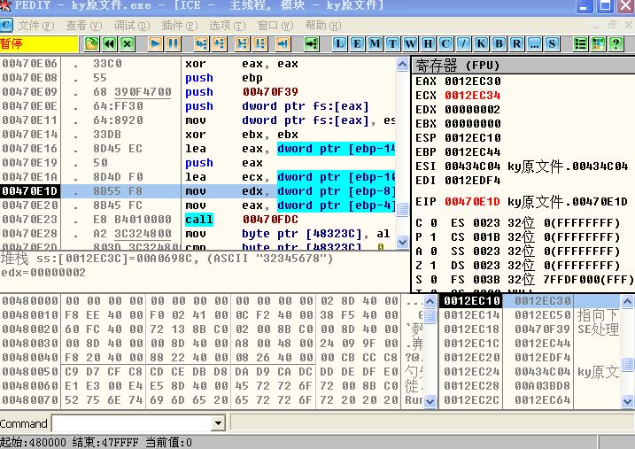Click hex dump pane scroll-up arrow
The image size is (635, 449).
(430, 301)
